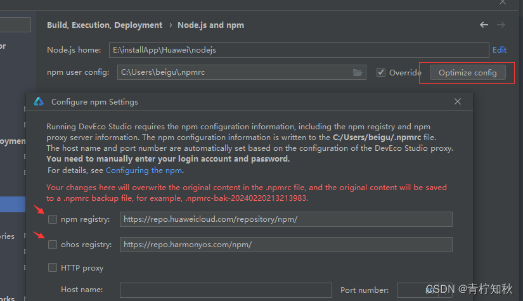Screen dimensions: 523x301
Task: Click the ohos registry URL field
Action: point(286,245)
